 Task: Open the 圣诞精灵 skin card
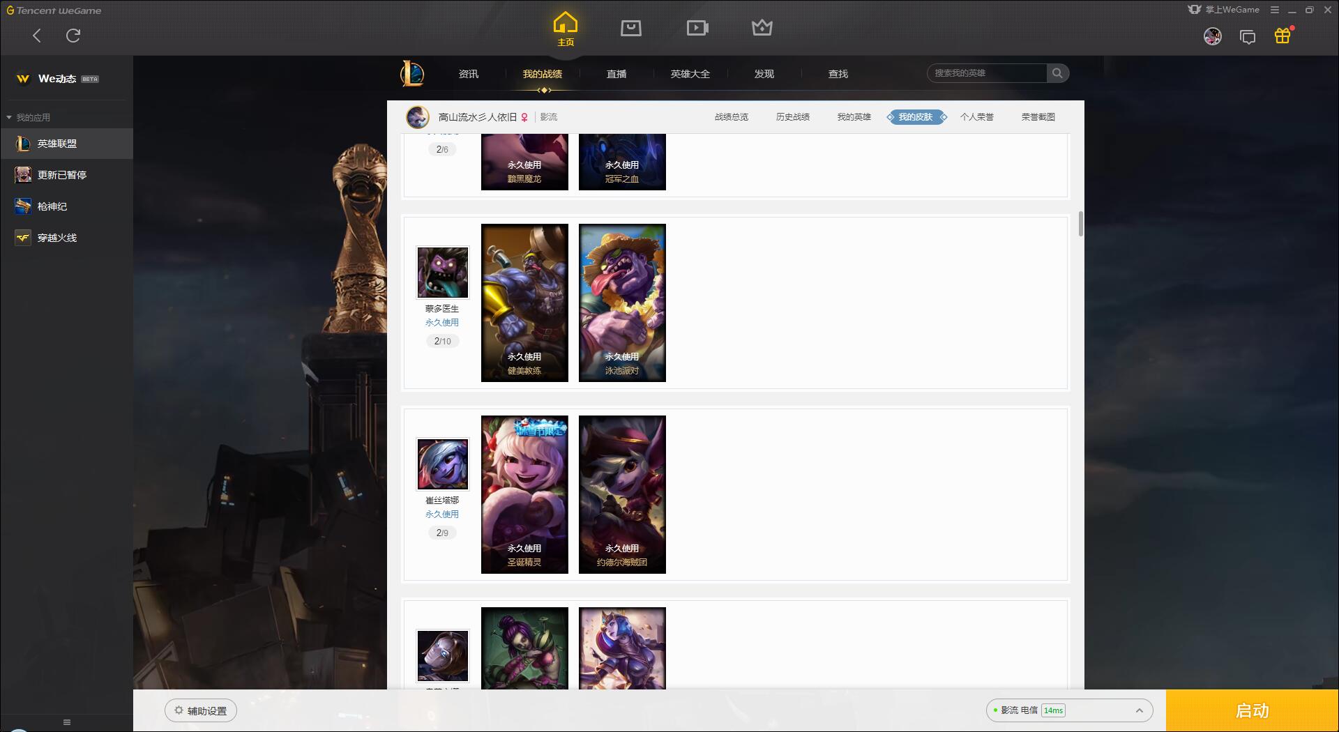pos(524,494)
